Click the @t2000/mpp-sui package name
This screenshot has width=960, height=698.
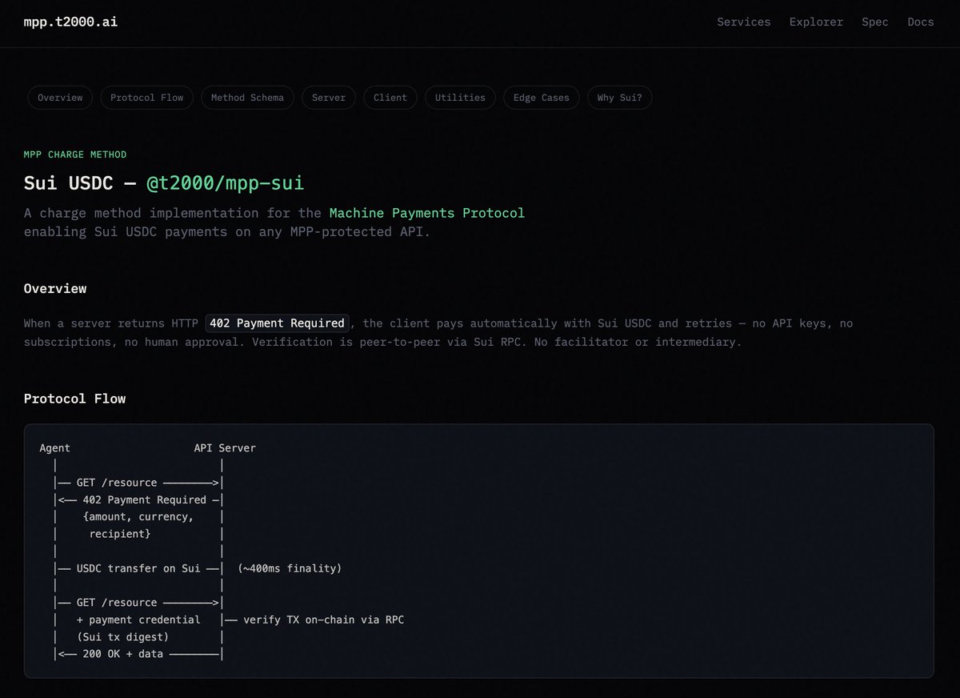[x=226, y=183]
